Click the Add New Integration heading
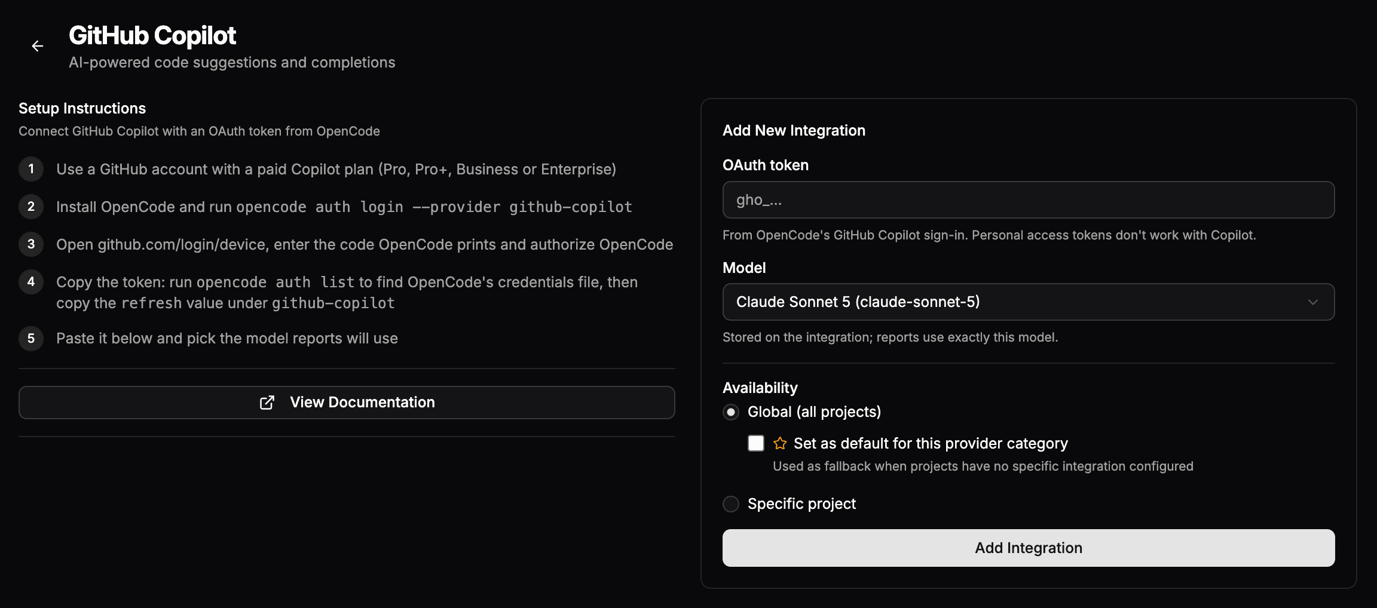 point(794,130)
